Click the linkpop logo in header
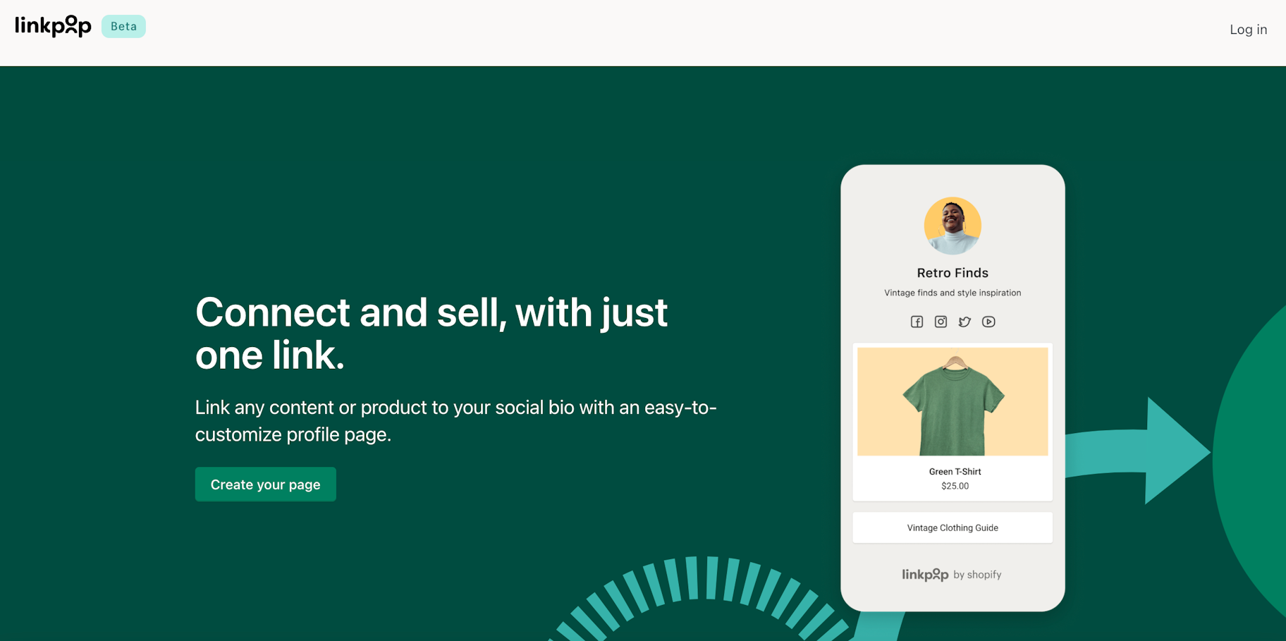This screenshot has width=1286, height=641. pyautogui.click(x=53, y=26)
